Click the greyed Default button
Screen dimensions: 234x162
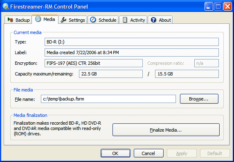tap(215, 153)
